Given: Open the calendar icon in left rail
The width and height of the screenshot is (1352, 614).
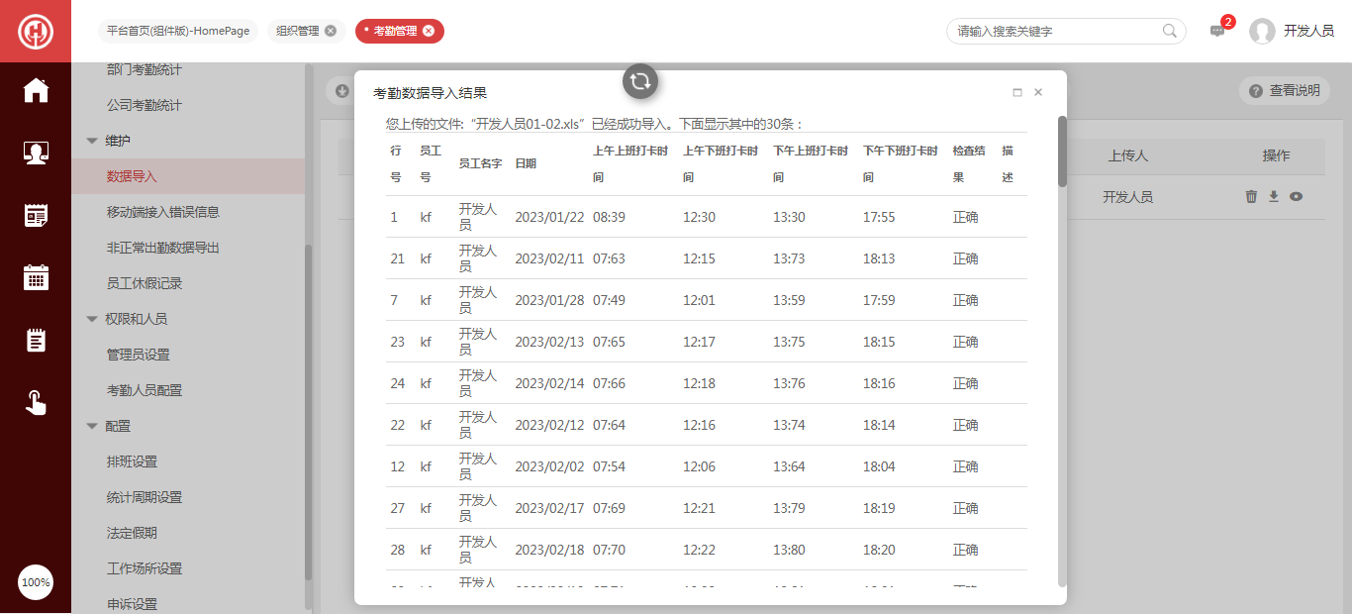Looking at the screenshot, I should pyautogui.click(x=36, y=277).
